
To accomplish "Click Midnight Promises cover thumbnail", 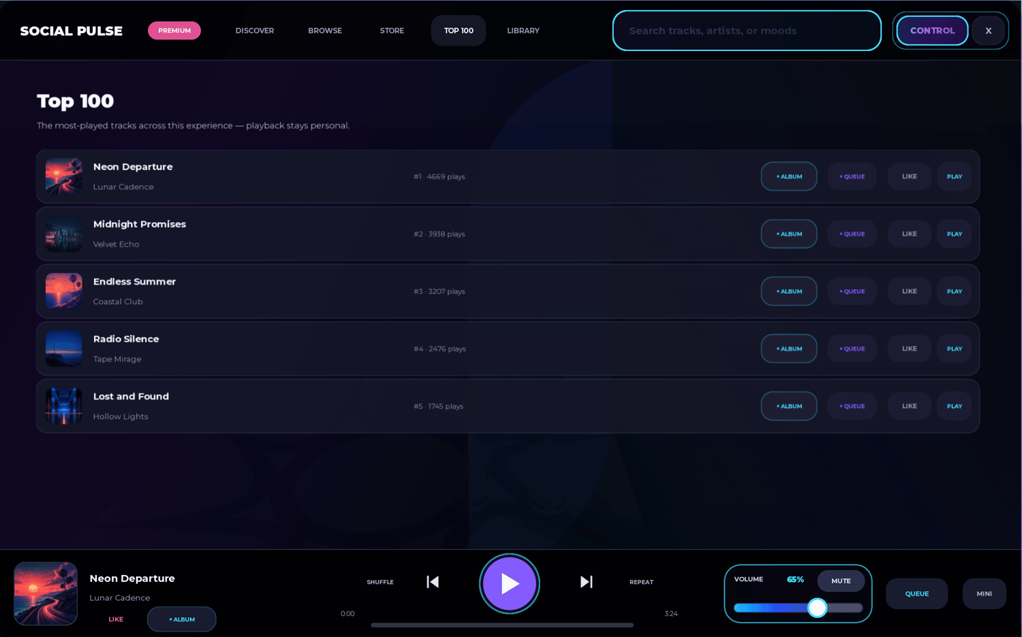I will pos(64,233).
